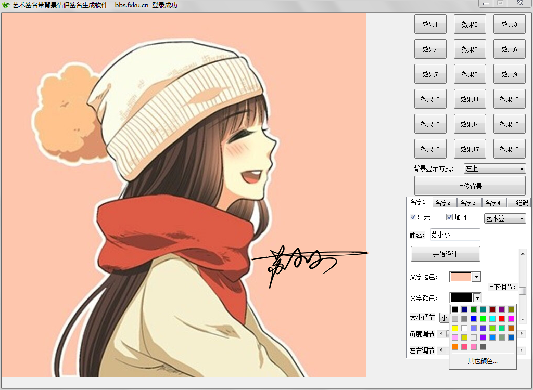
Task: Open the 艺术签 font style dropdown
Action: coord(505,218)
